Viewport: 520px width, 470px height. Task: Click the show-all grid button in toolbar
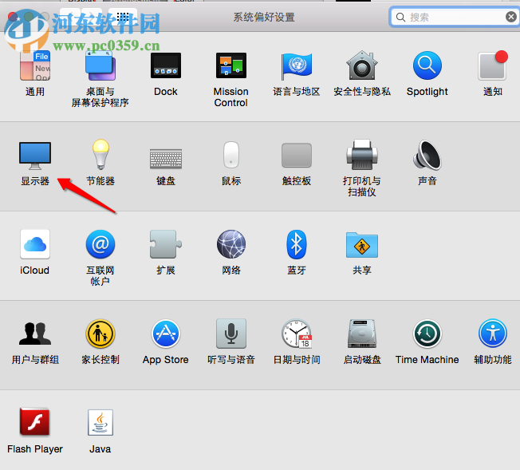123,17
